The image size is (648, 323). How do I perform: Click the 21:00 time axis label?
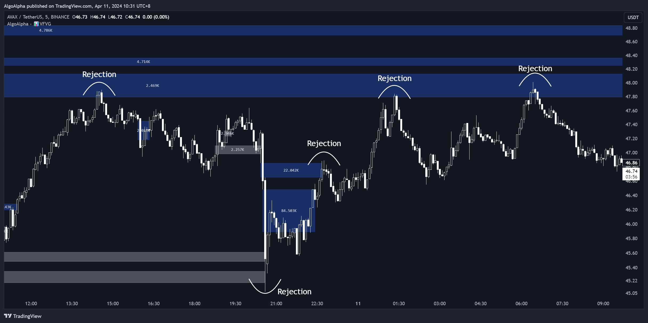pos(276,304)
